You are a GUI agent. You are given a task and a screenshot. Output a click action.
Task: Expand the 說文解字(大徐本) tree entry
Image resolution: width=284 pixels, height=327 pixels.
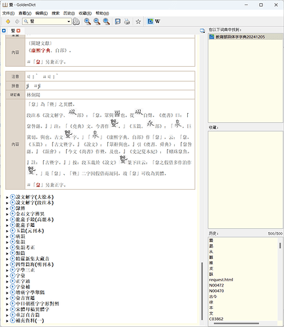(7, 198)
